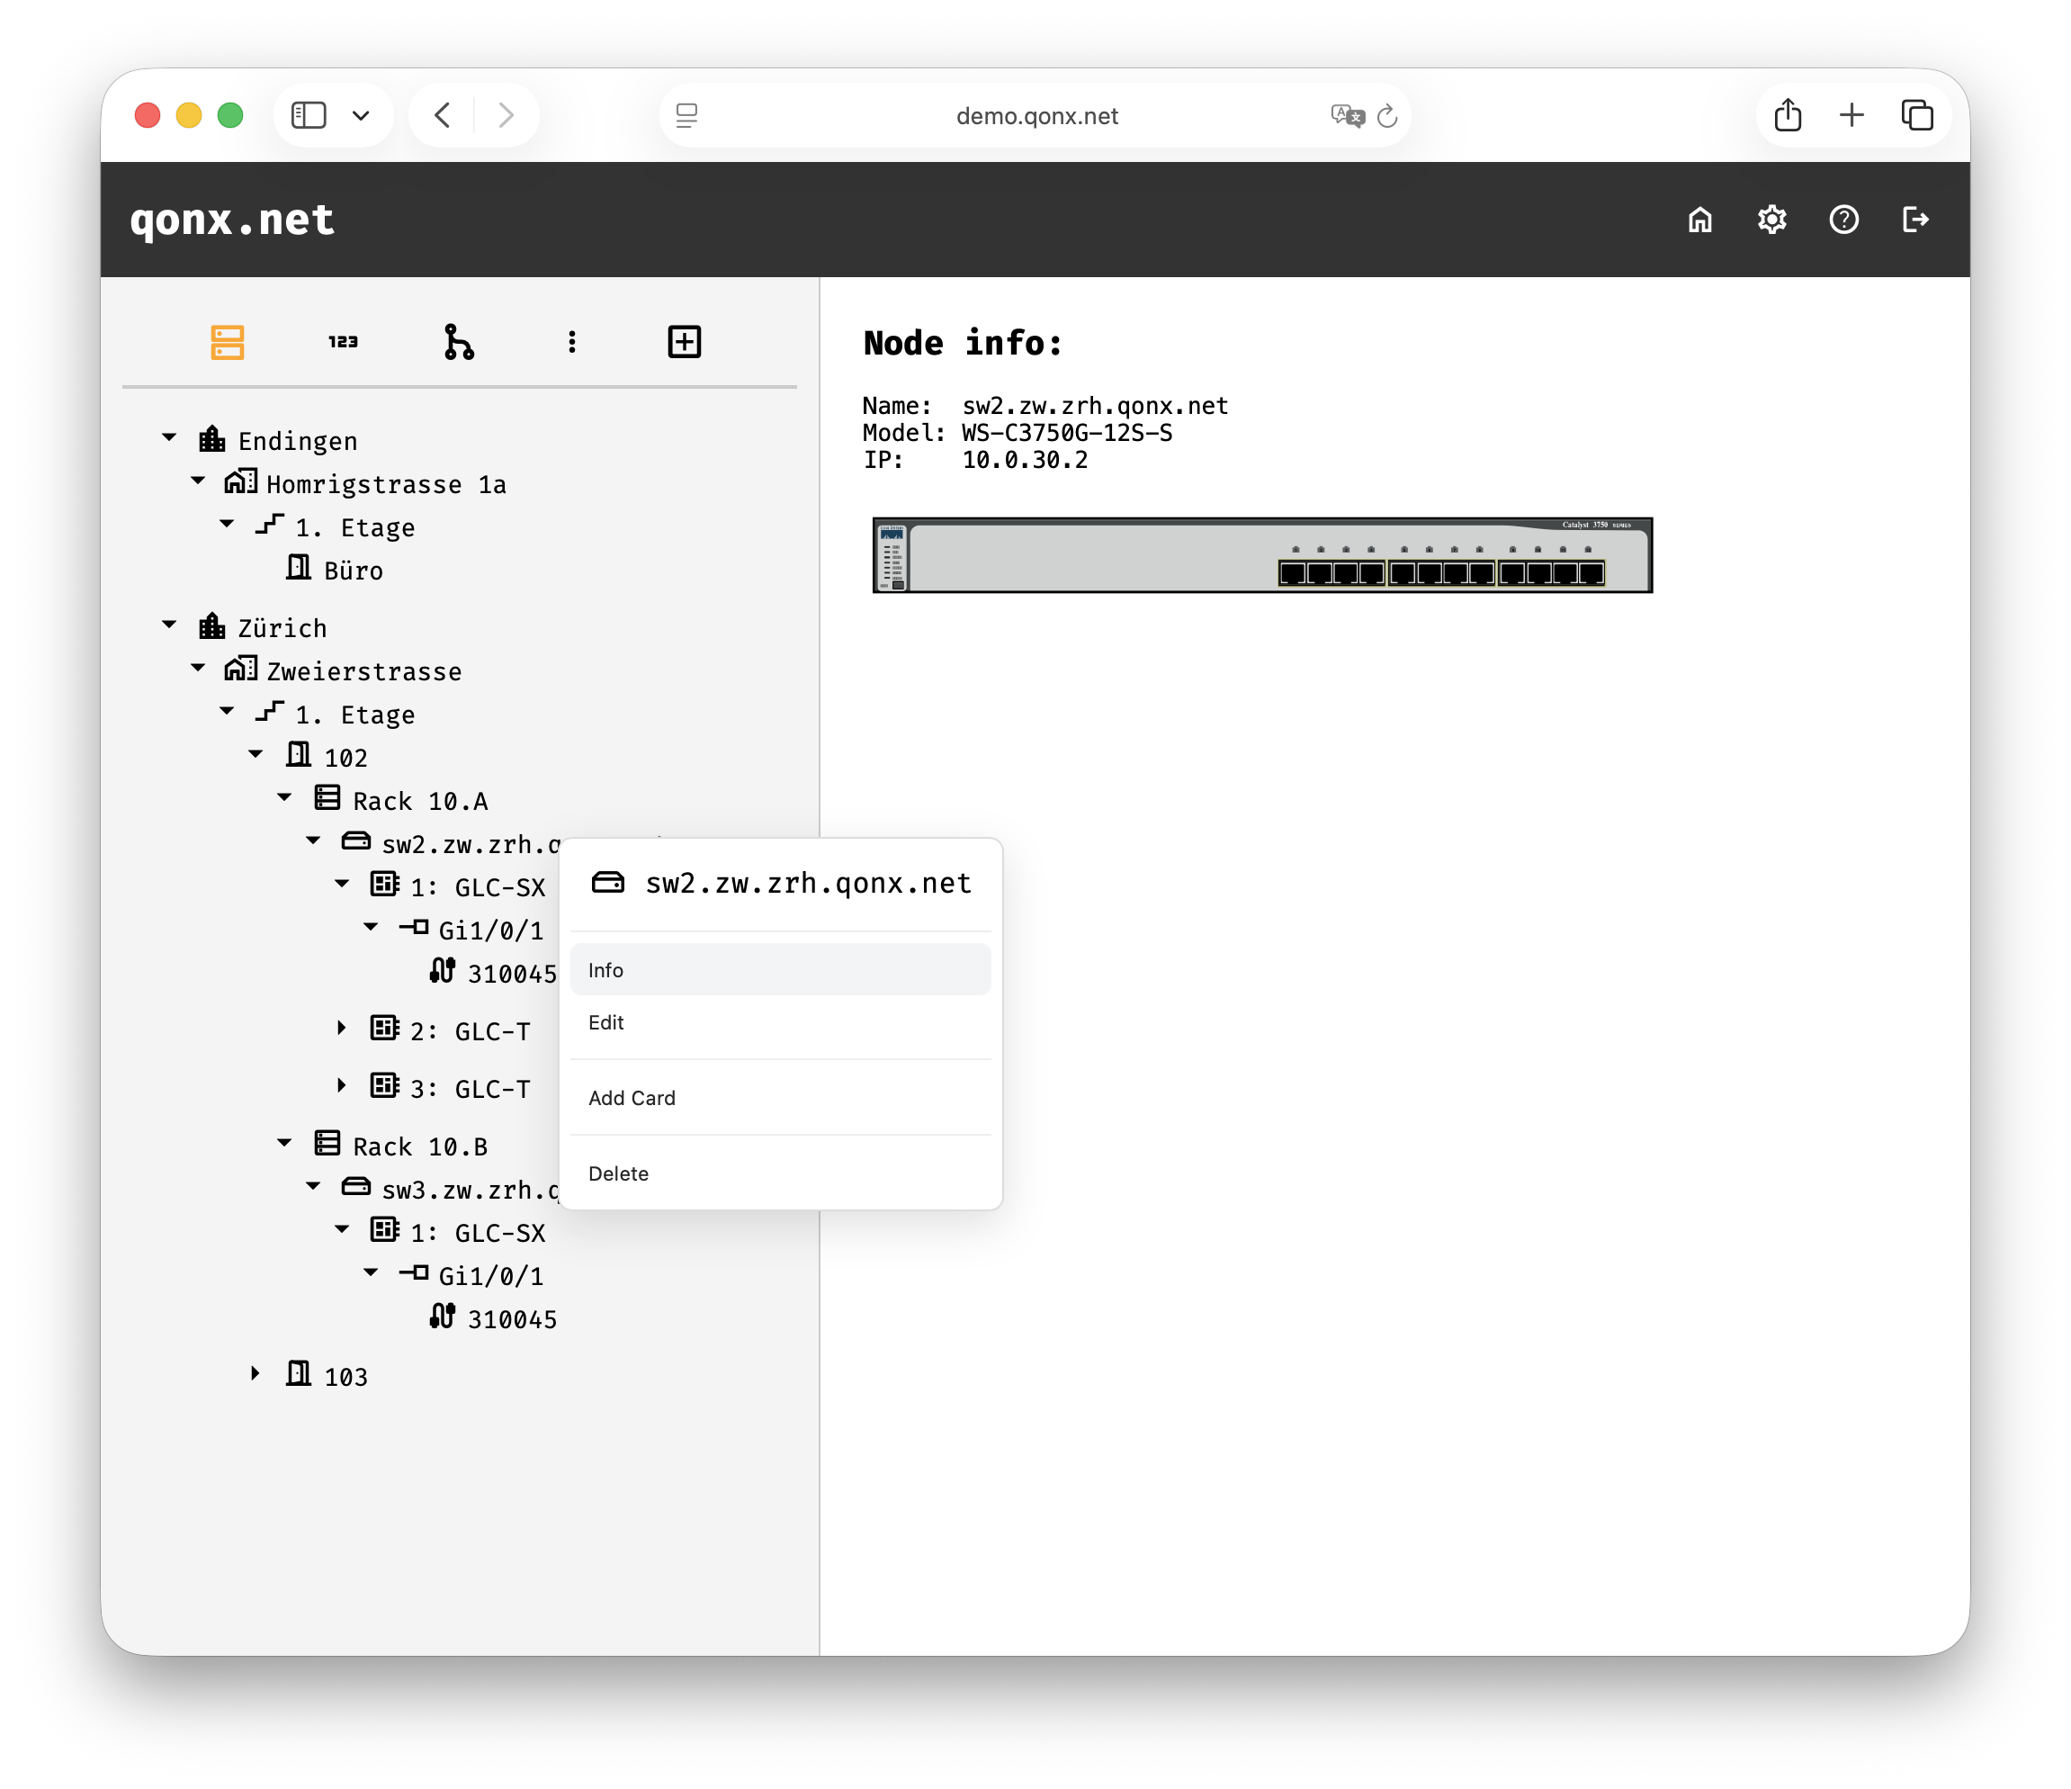Expand the 2: GLC-T card
This screenshot has width=2071, height=1789.
click(342, 1028)
